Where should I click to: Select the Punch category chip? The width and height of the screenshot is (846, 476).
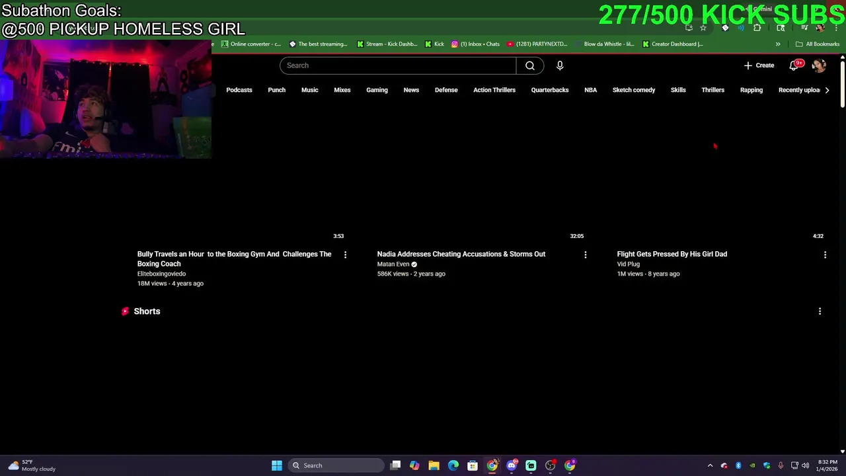click(276, 90)
